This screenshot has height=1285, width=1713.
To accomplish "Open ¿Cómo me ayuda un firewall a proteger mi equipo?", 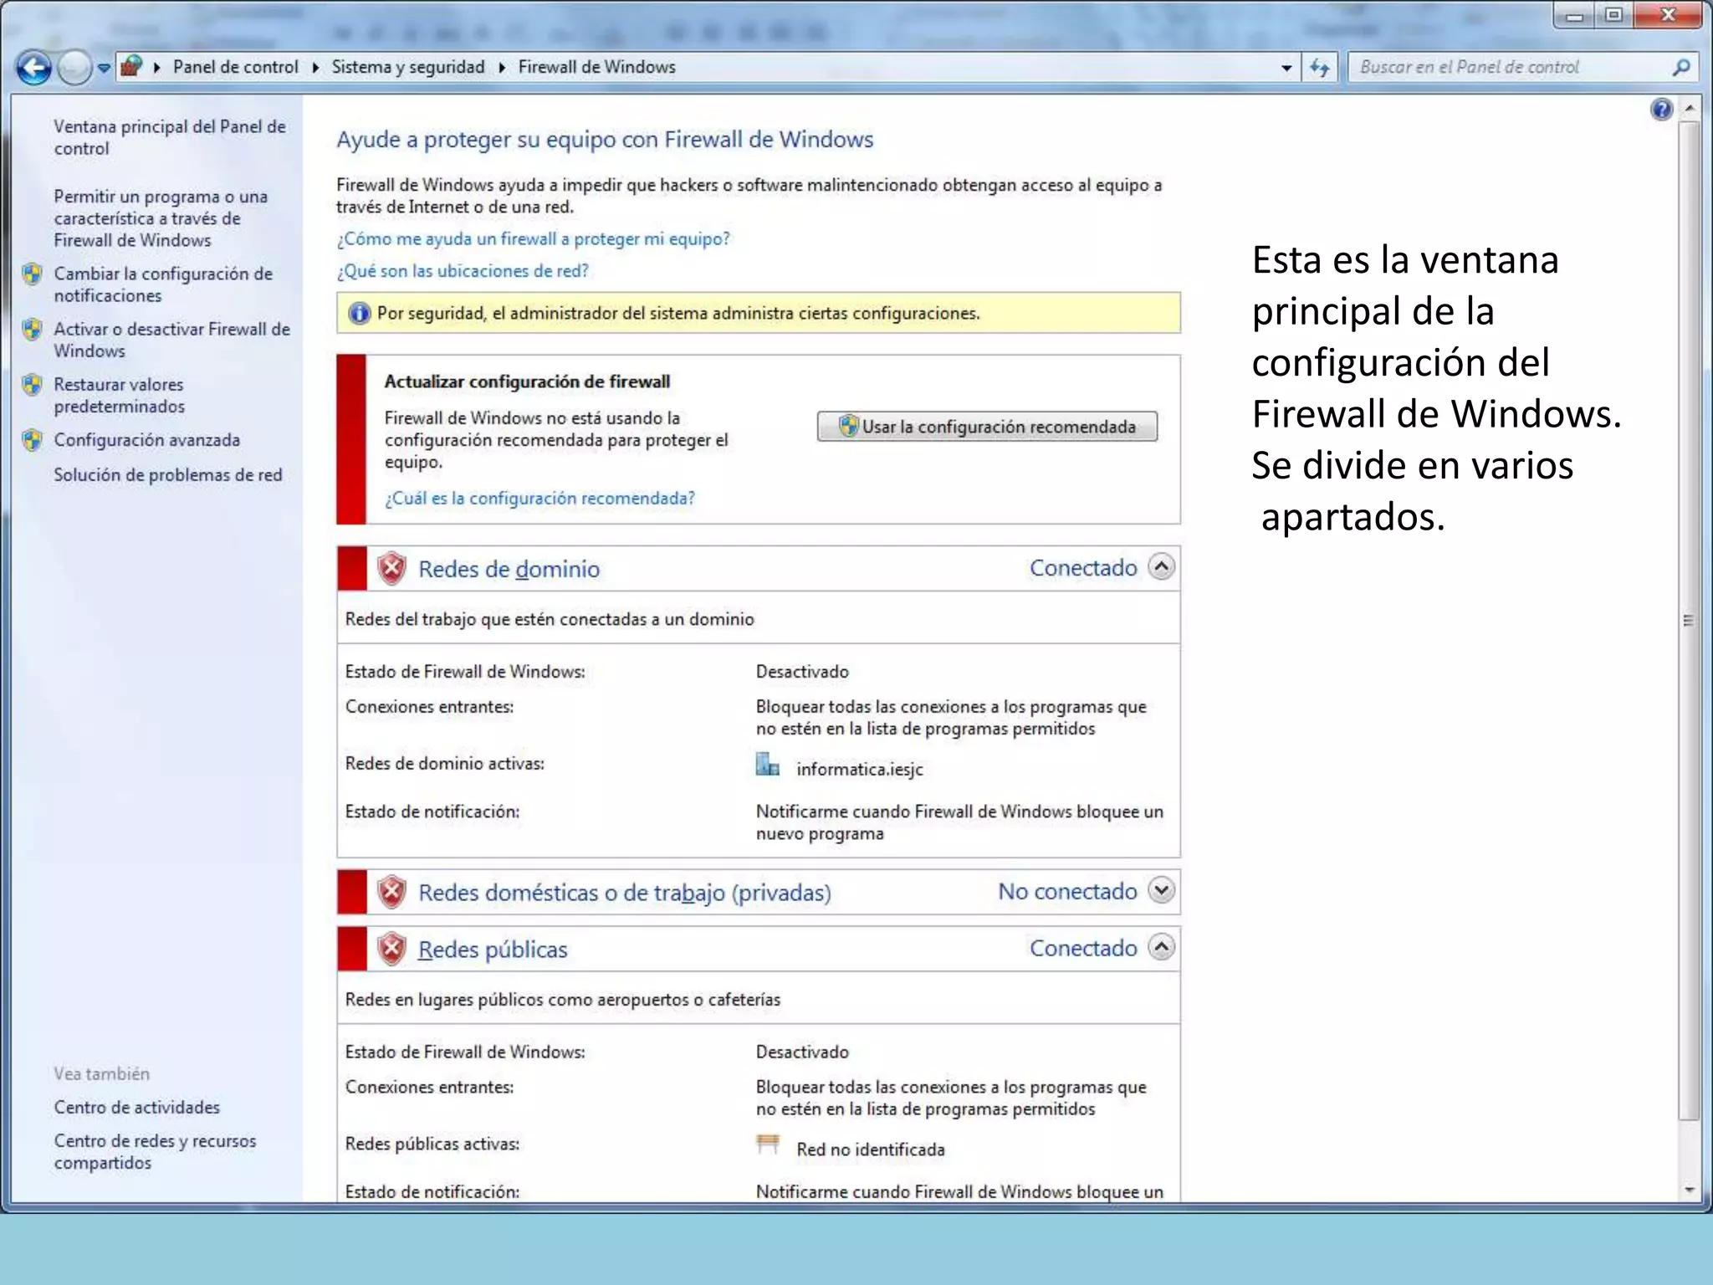I will (533, 239).
